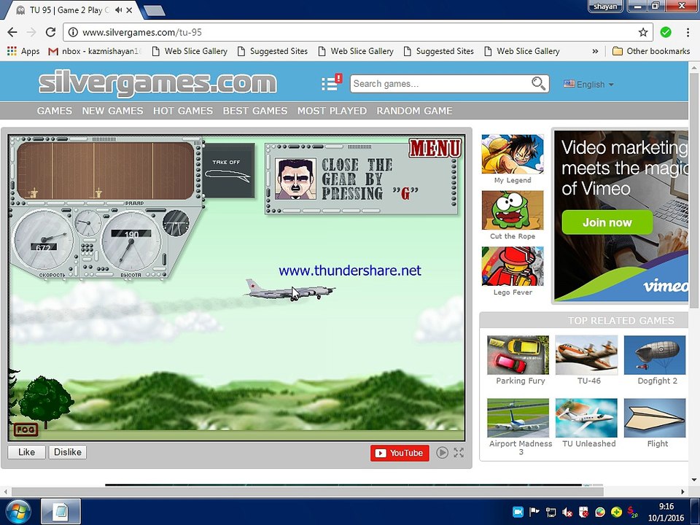The width and height of the screenshot is (700, 525).
Task: Open the RANDOM GAME menu item
Action: coord(414,111)
